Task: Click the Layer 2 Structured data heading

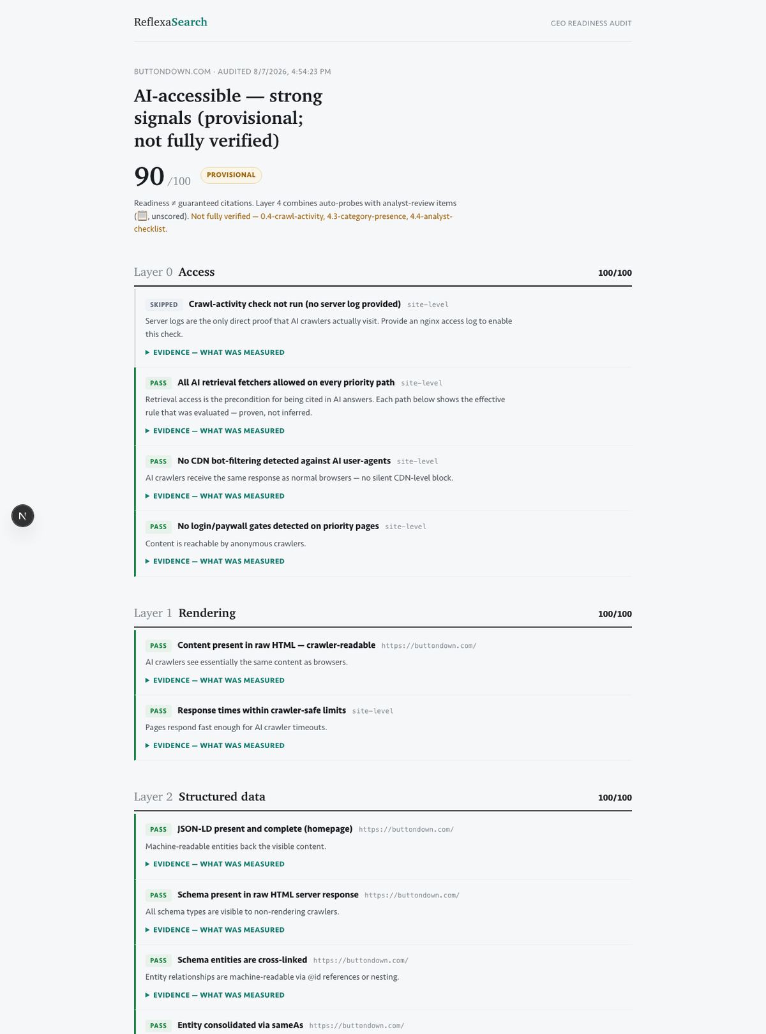Action: [x=200, y=797]
